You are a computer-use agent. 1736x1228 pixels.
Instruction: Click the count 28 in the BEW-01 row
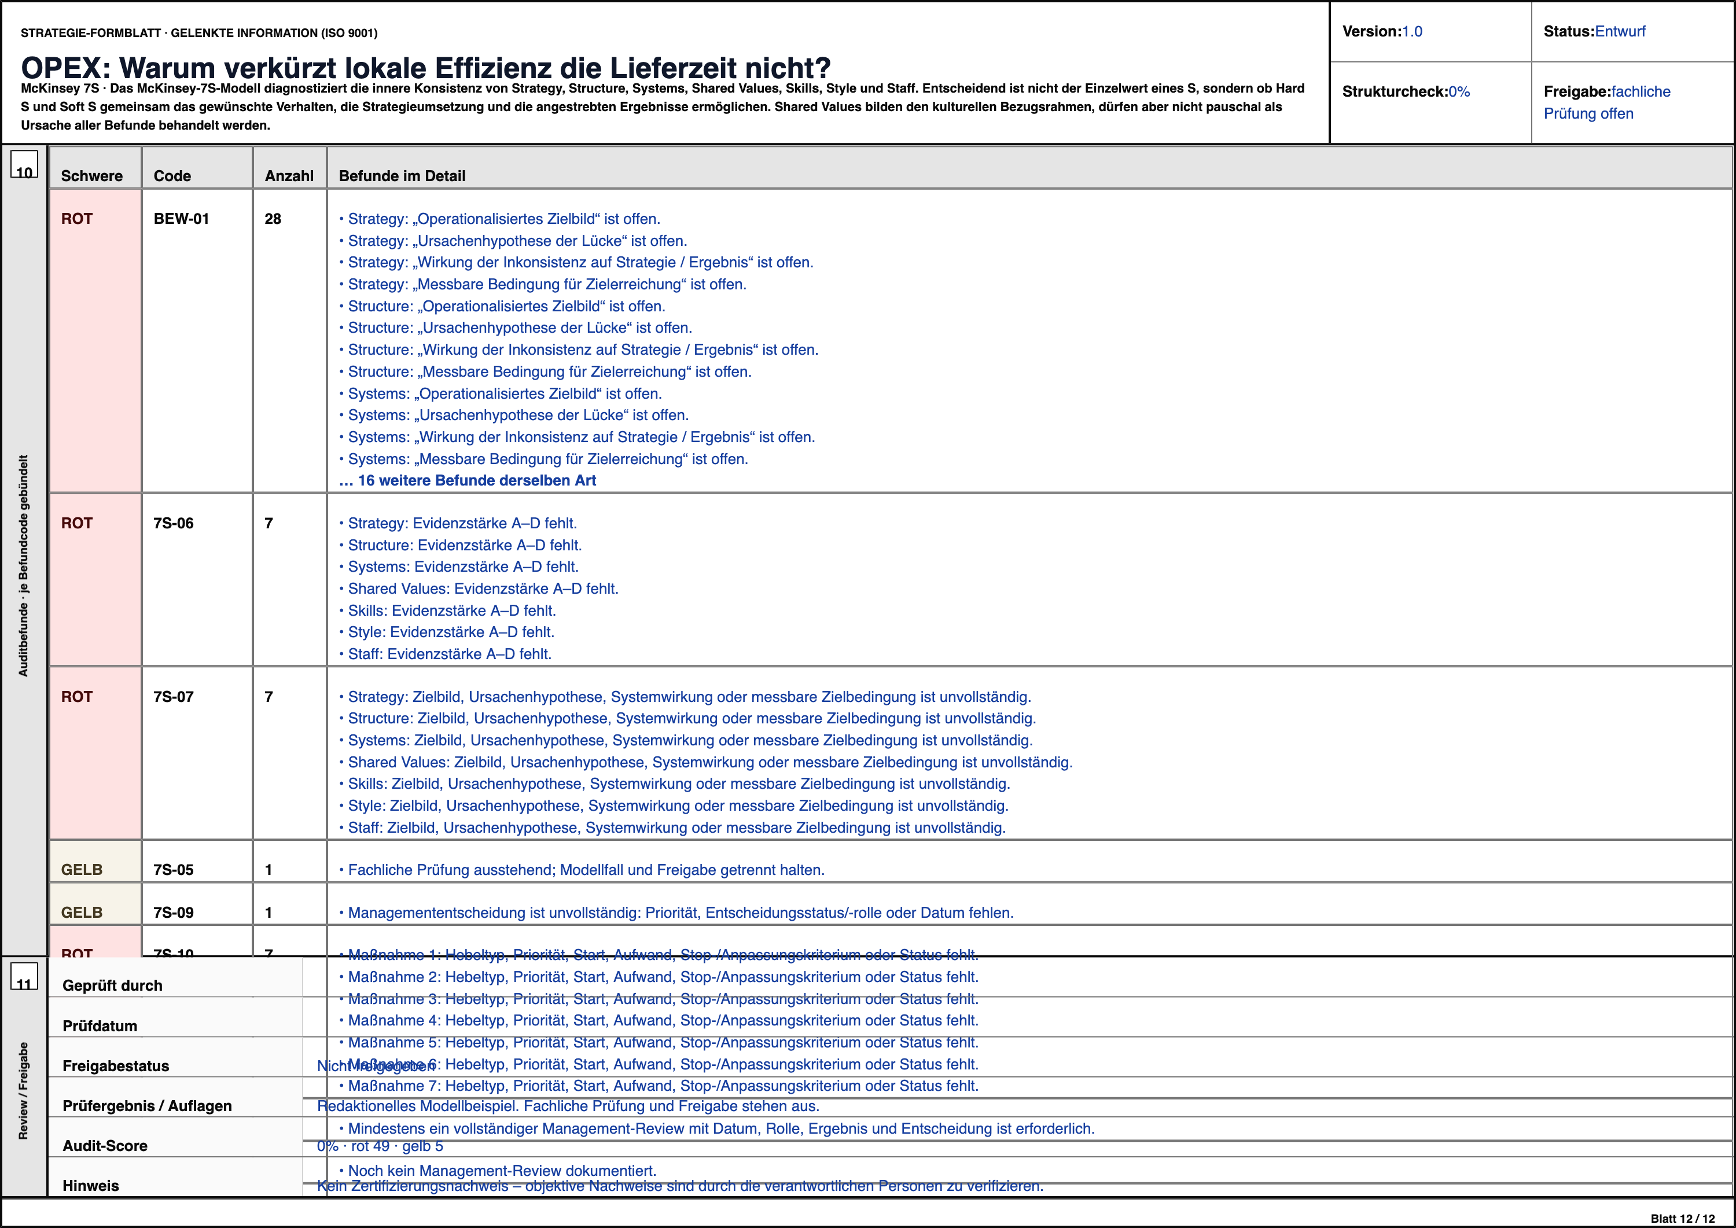coord(273,219)
